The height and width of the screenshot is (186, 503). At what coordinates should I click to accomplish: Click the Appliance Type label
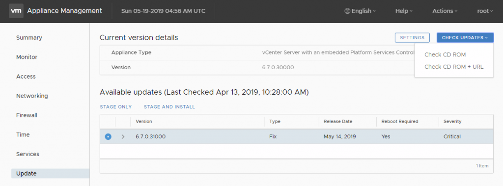[131, 53]
